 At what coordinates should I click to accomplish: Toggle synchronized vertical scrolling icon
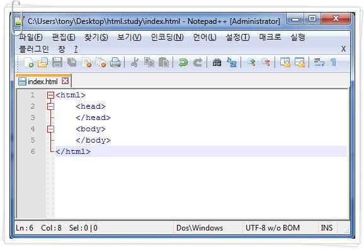[285, 63]
